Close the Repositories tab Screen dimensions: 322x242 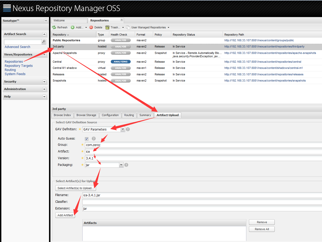tap(122, 20)
